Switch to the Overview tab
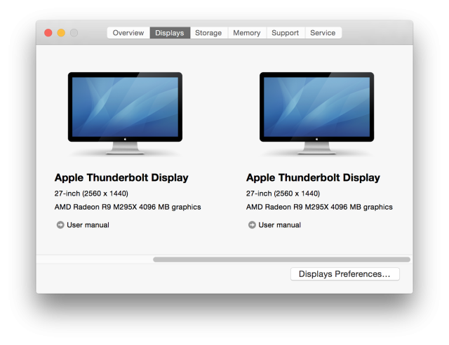This screenshot has width=449, height=345. coord(128,33)
